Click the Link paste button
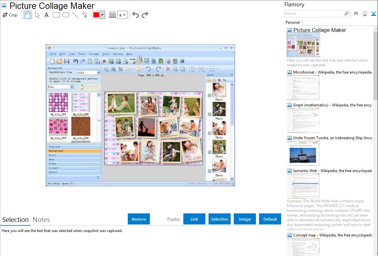 [x=194, y=219]
